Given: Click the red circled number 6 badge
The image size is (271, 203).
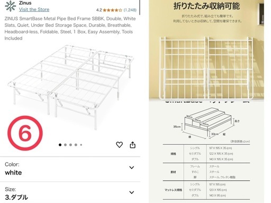Looking at the screenshot, I should pos(25,133).
